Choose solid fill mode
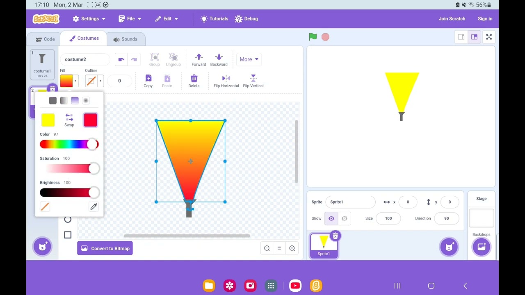Screen dimensions: 525x295 tap(53, 100)
